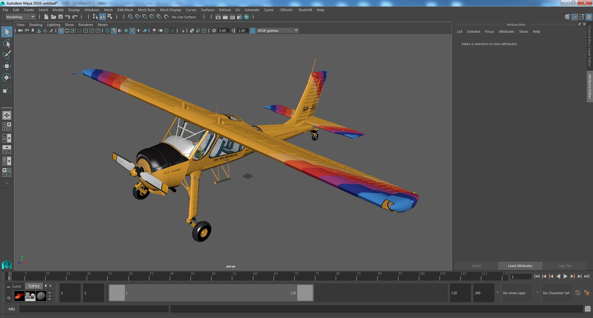Toggle use all lights
The image size is (593, 318).
[x=138, y=31]
